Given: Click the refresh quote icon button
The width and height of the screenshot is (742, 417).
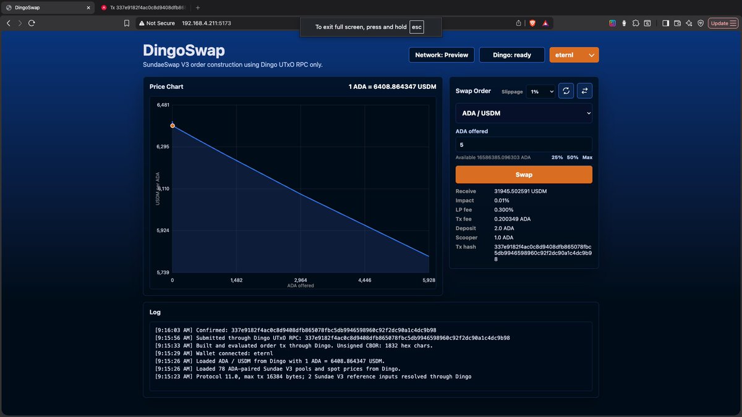Looking at the screenshot, I should [x=566, y=91].
